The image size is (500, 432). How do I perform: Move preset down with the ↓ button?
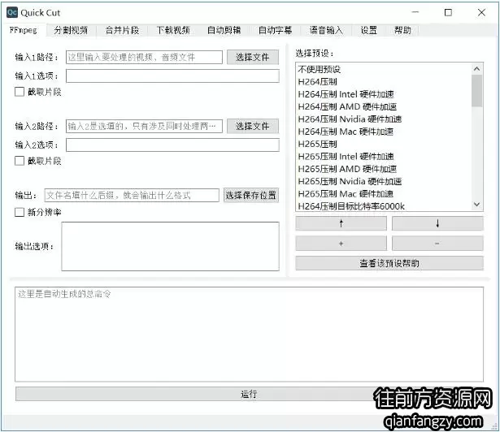pyautogui.click(x=437, y=223)
